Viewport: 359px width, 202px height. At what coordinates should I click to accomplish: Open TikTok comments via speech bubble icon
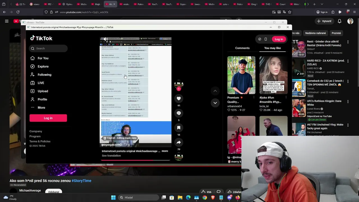179,113
